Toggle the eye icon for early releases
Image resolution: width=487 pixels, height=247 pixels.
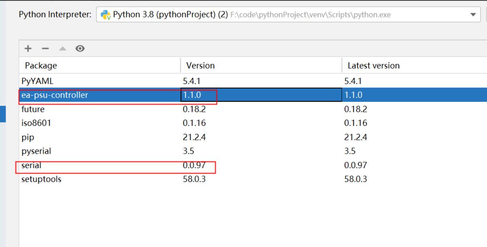(80, 49)
